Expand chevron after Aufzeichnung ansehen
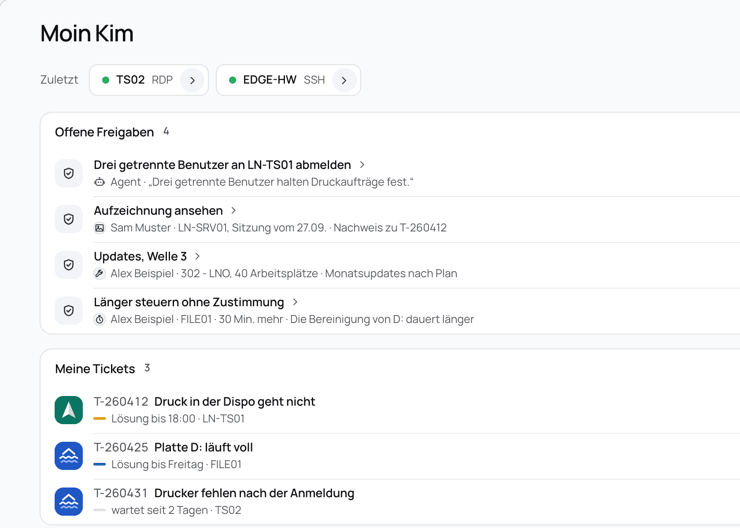740x528 pixels. pyautogui.click(x=233, y=210)
